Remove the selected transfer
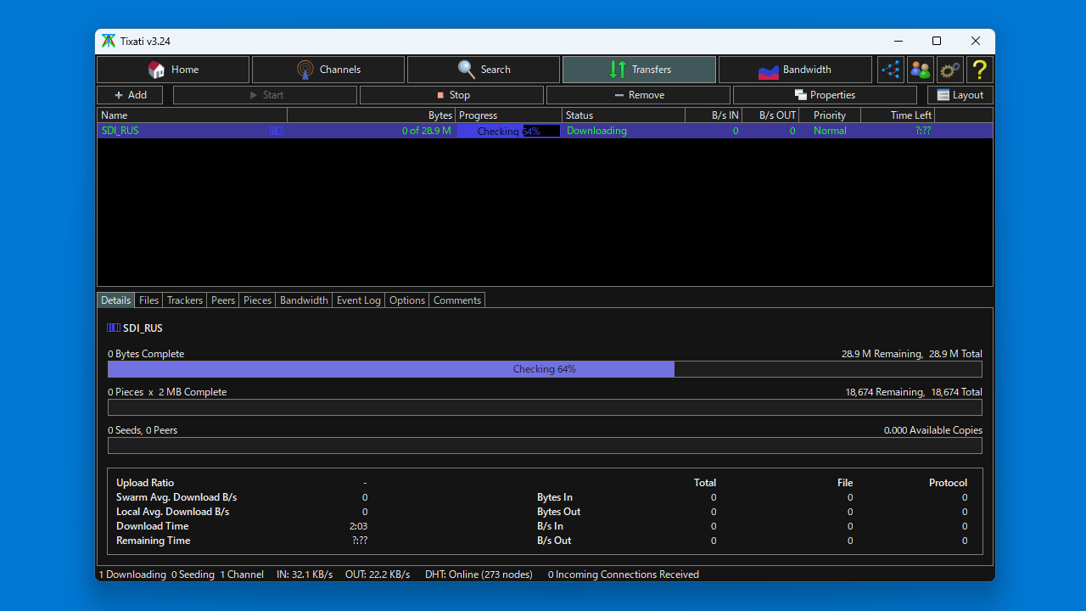This screenshot has width=1086, height=611. (638, 95)
